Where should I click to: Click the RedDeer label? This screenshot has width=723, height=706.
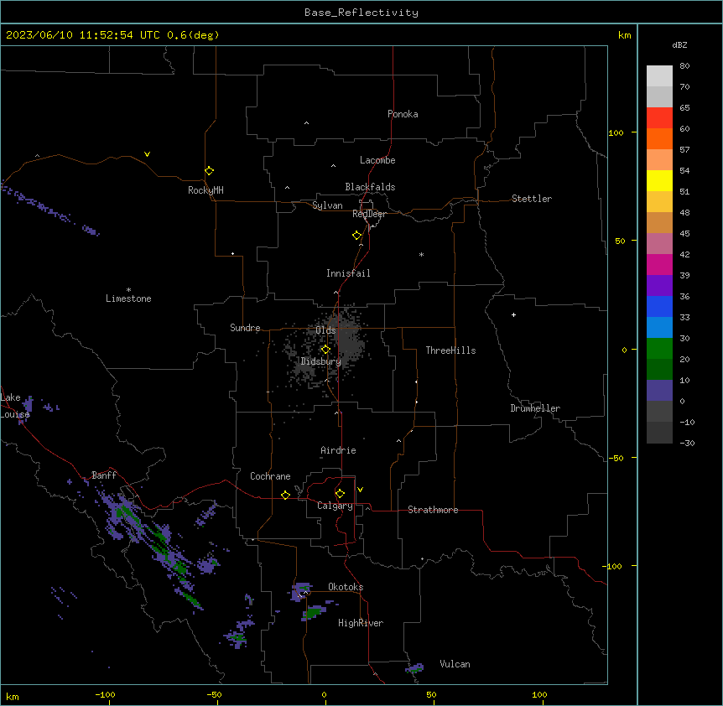pyautogui.click(x=369, y=214)
